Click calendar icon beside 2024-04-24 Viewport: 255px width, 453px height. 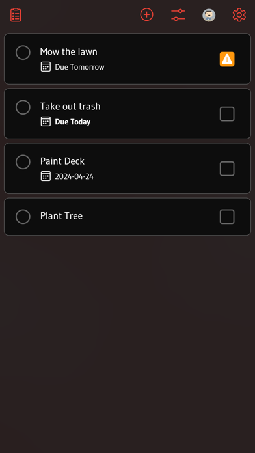point(46,176)
